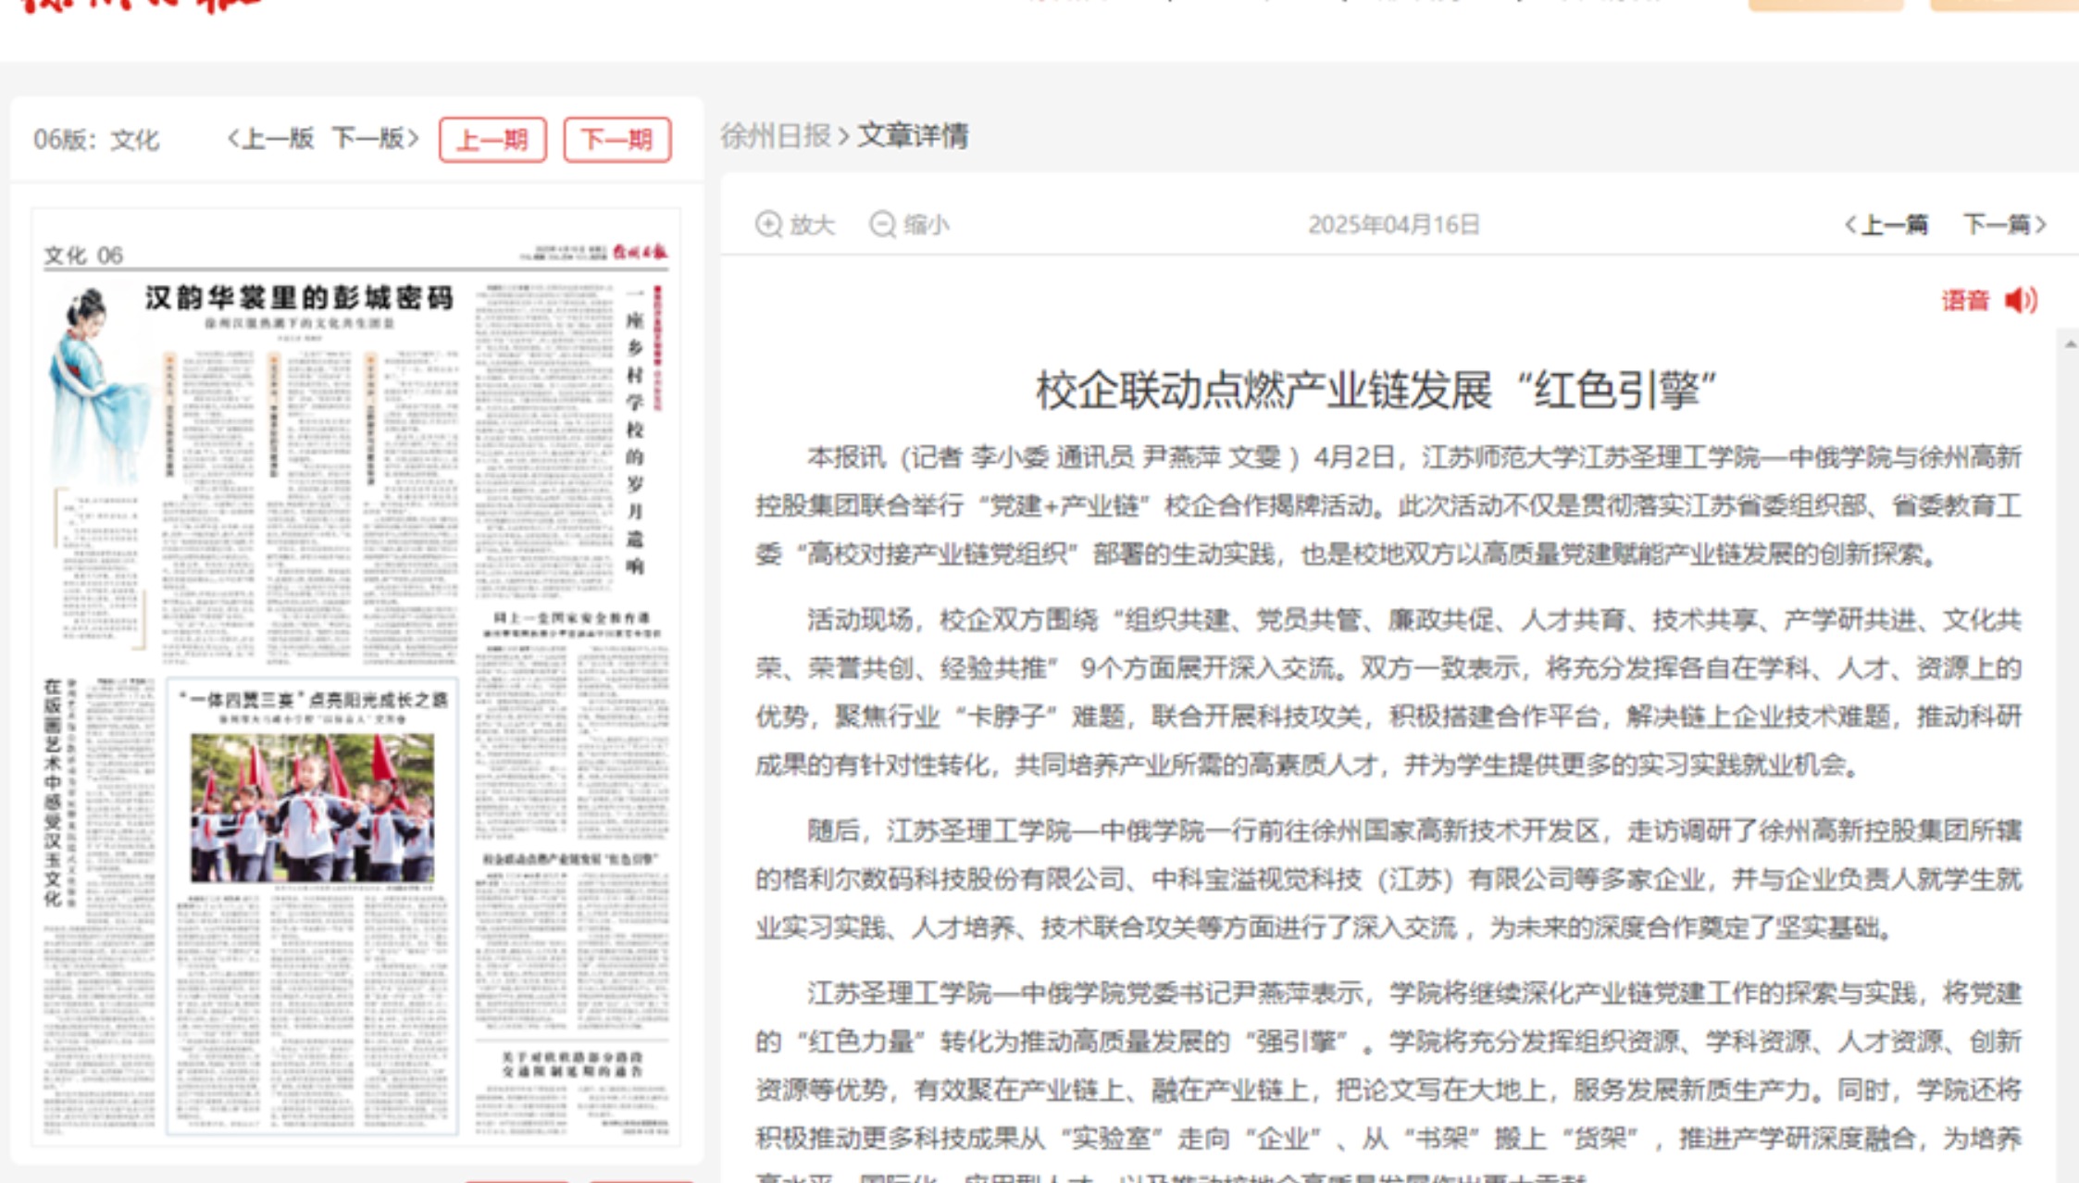This screenshot has height=1183, width=2079.
Task: Play article audio with speaker icon
Action: [x=2022, y=300]
